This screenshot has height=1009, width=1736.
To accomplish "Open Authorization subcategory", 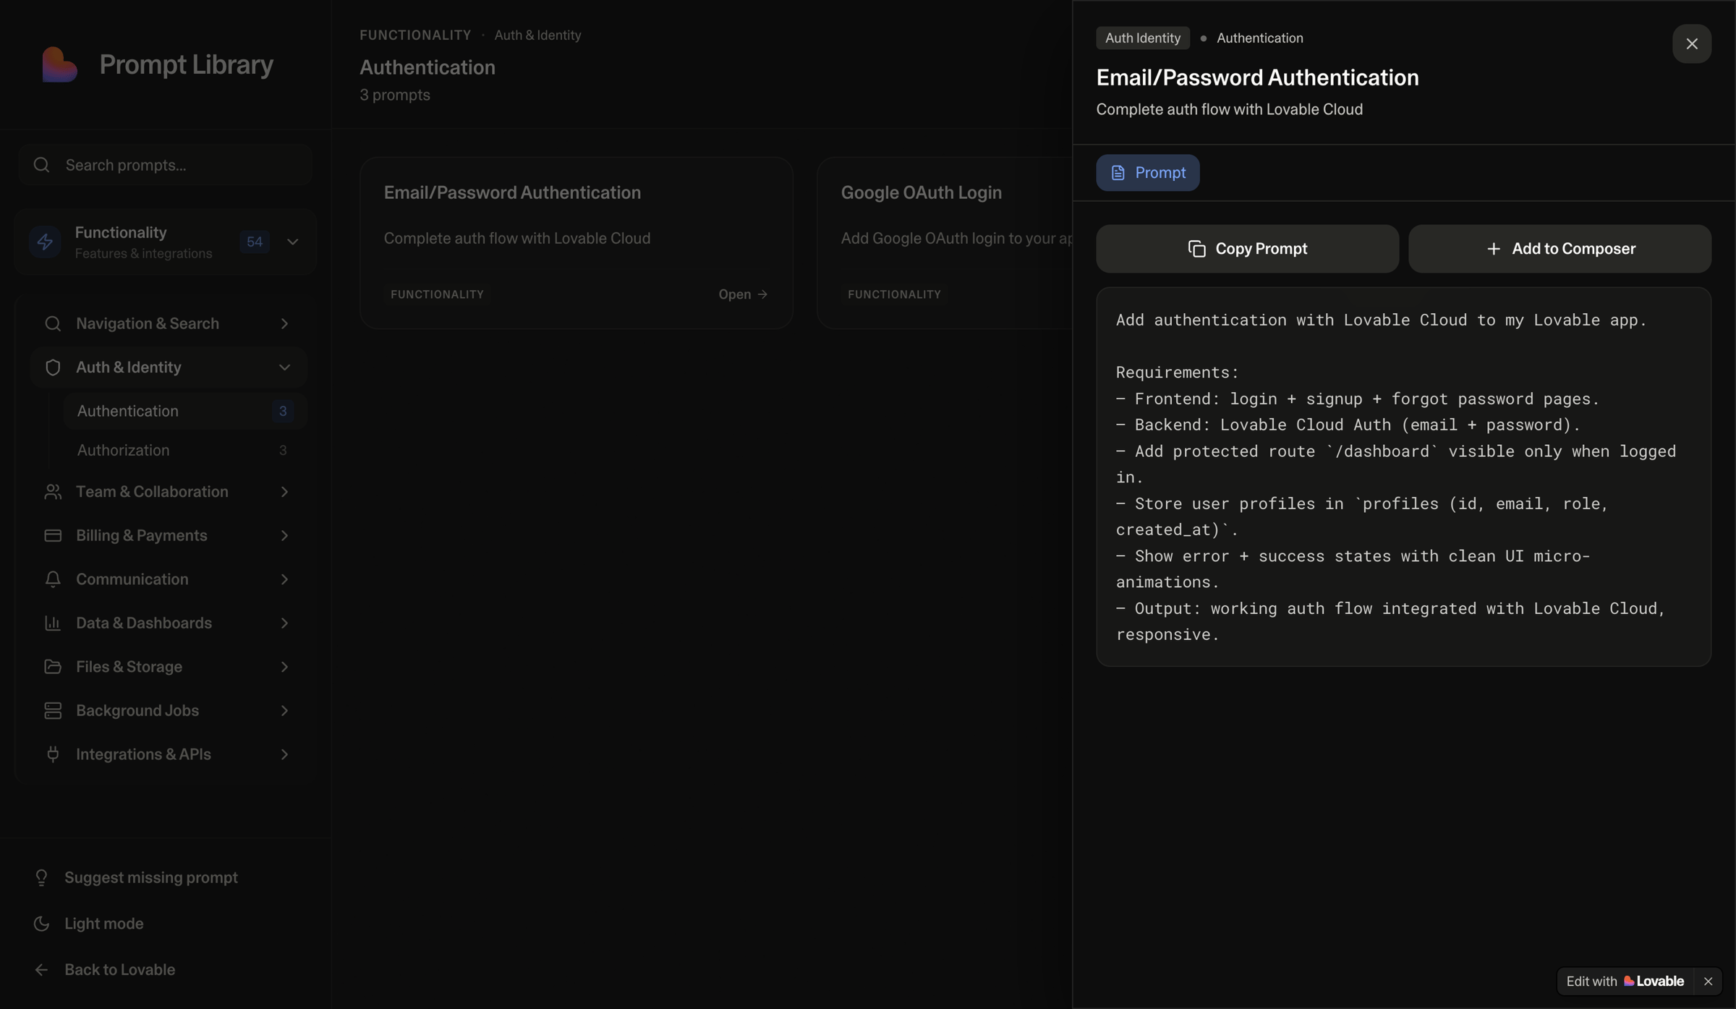I will (x=185, y=451).
